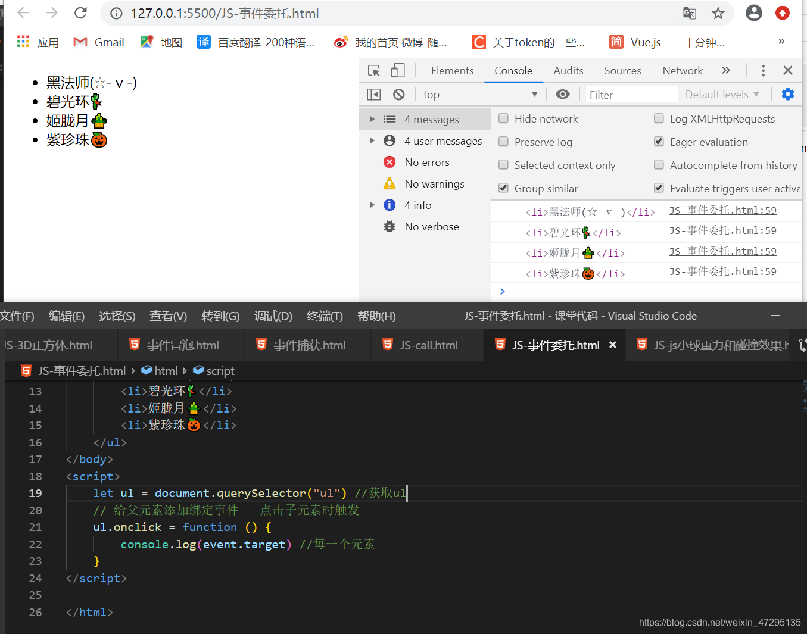Show more bookmarks with chevron
The image size is (807, 634).
(x=781, y=42)
